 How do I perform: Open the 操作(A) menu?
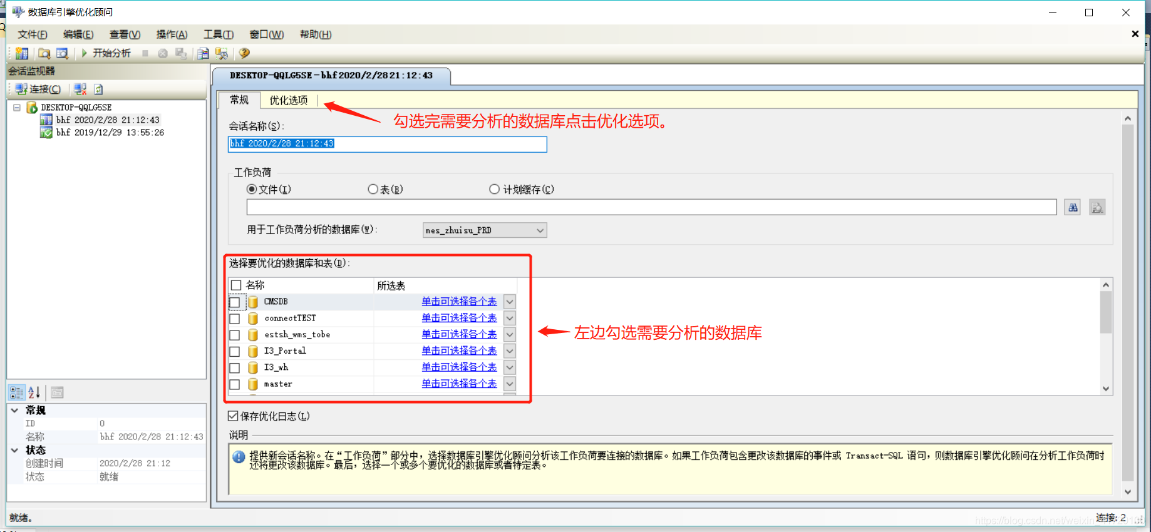tap(172, 34)
